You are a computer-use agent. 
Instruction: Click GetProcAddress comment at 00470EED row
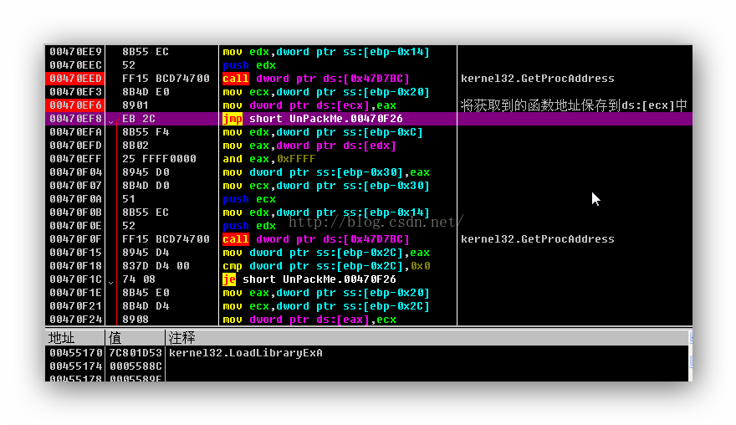(538, 79)
